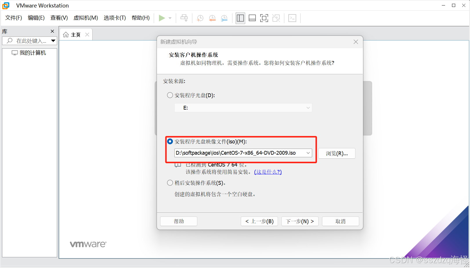
Task: Toggle the library sidebar view icon
Action: [240, 18]
